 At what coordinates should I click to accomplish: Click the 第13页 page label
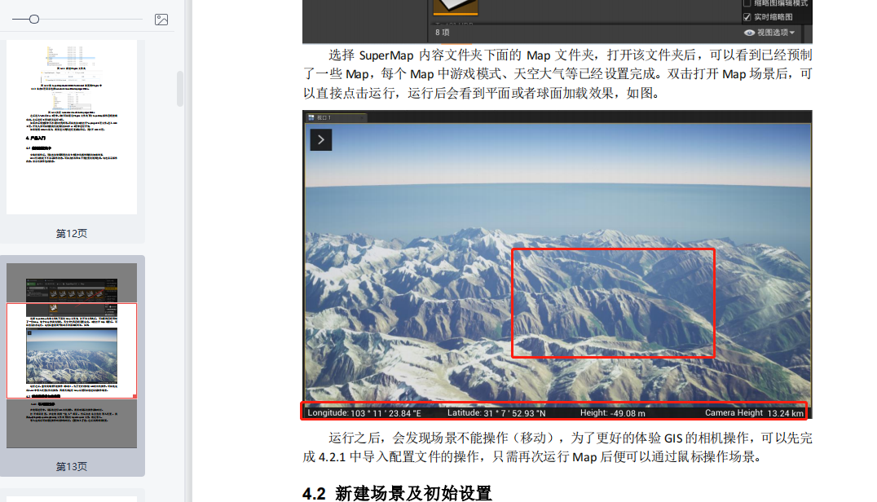click(x=72, y=467)
